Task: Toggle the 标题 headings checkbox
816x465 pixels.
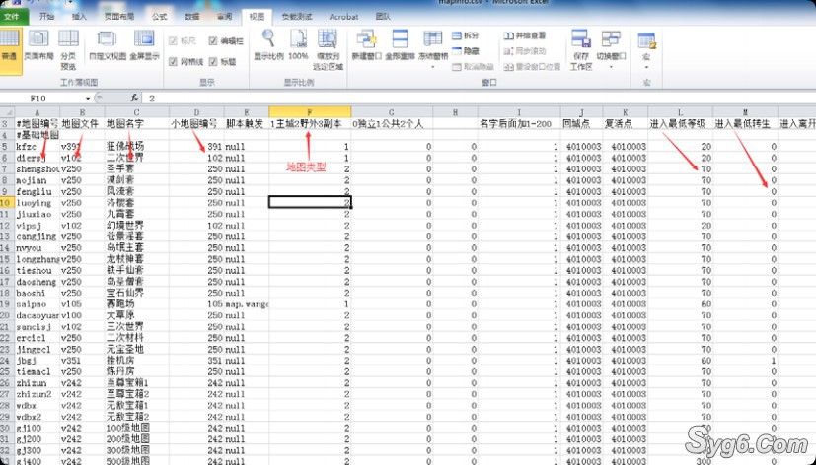Action: (213, 62)
